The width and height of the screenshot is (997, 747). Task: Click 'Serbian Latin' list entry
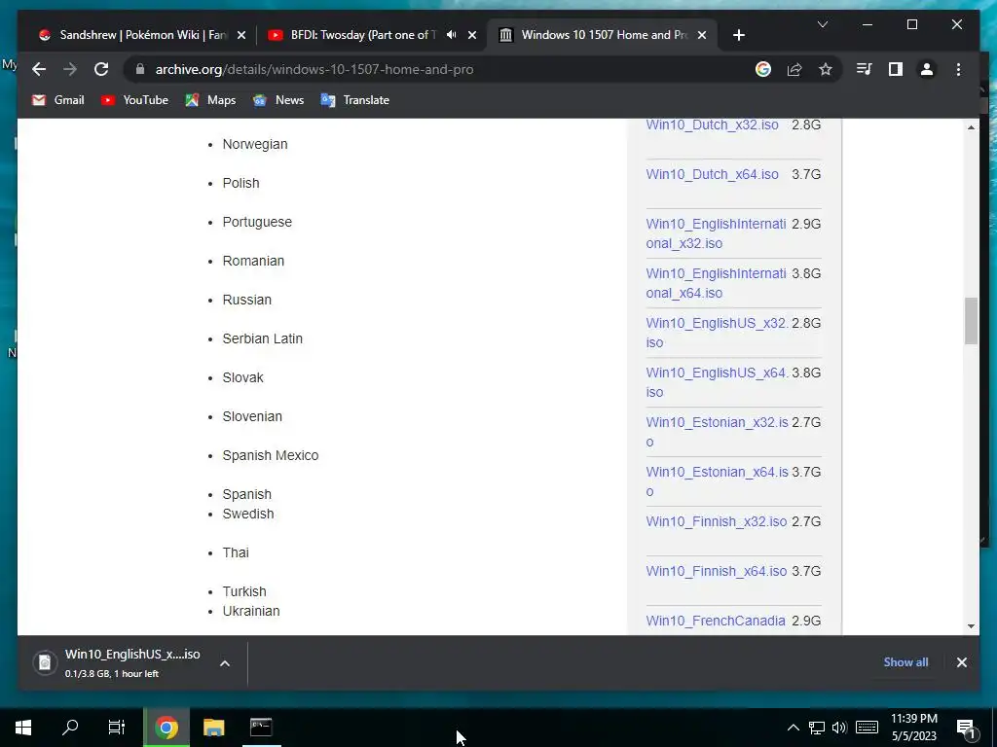point(263,338)
